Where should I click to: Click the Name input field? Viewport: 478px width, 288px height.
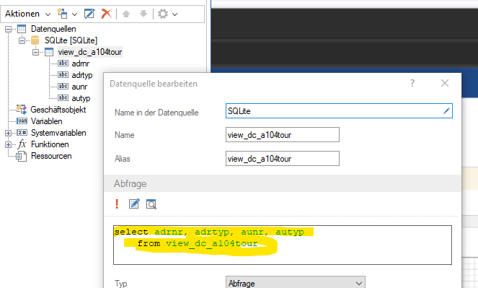click(283, 135)
